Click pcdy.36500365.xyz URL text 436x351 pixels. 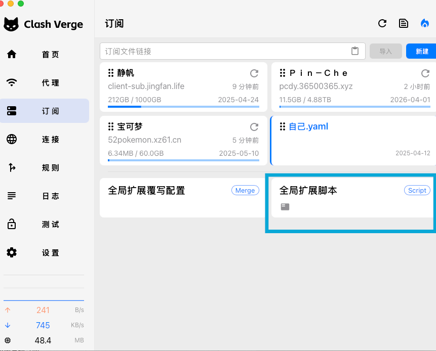pos(316,86)
